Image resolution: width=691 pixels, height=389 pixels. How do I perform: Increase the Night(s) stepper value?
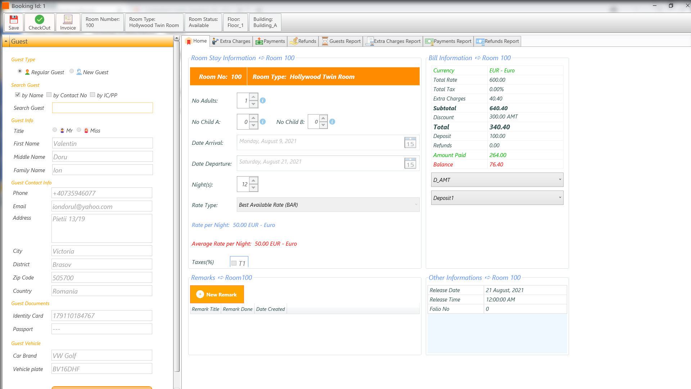(x=254, y=181)
